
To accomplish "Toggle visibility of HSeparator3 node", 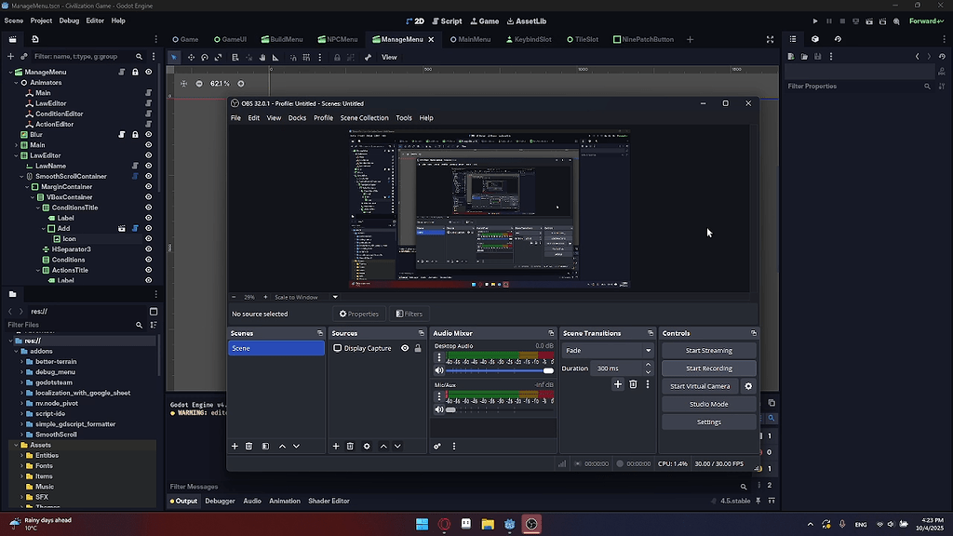I will [148, 249].
